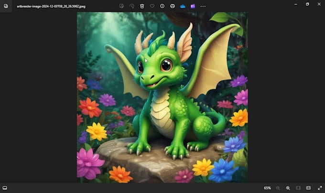Zoom in with the plus magnifier icon

tap(288, 188)
